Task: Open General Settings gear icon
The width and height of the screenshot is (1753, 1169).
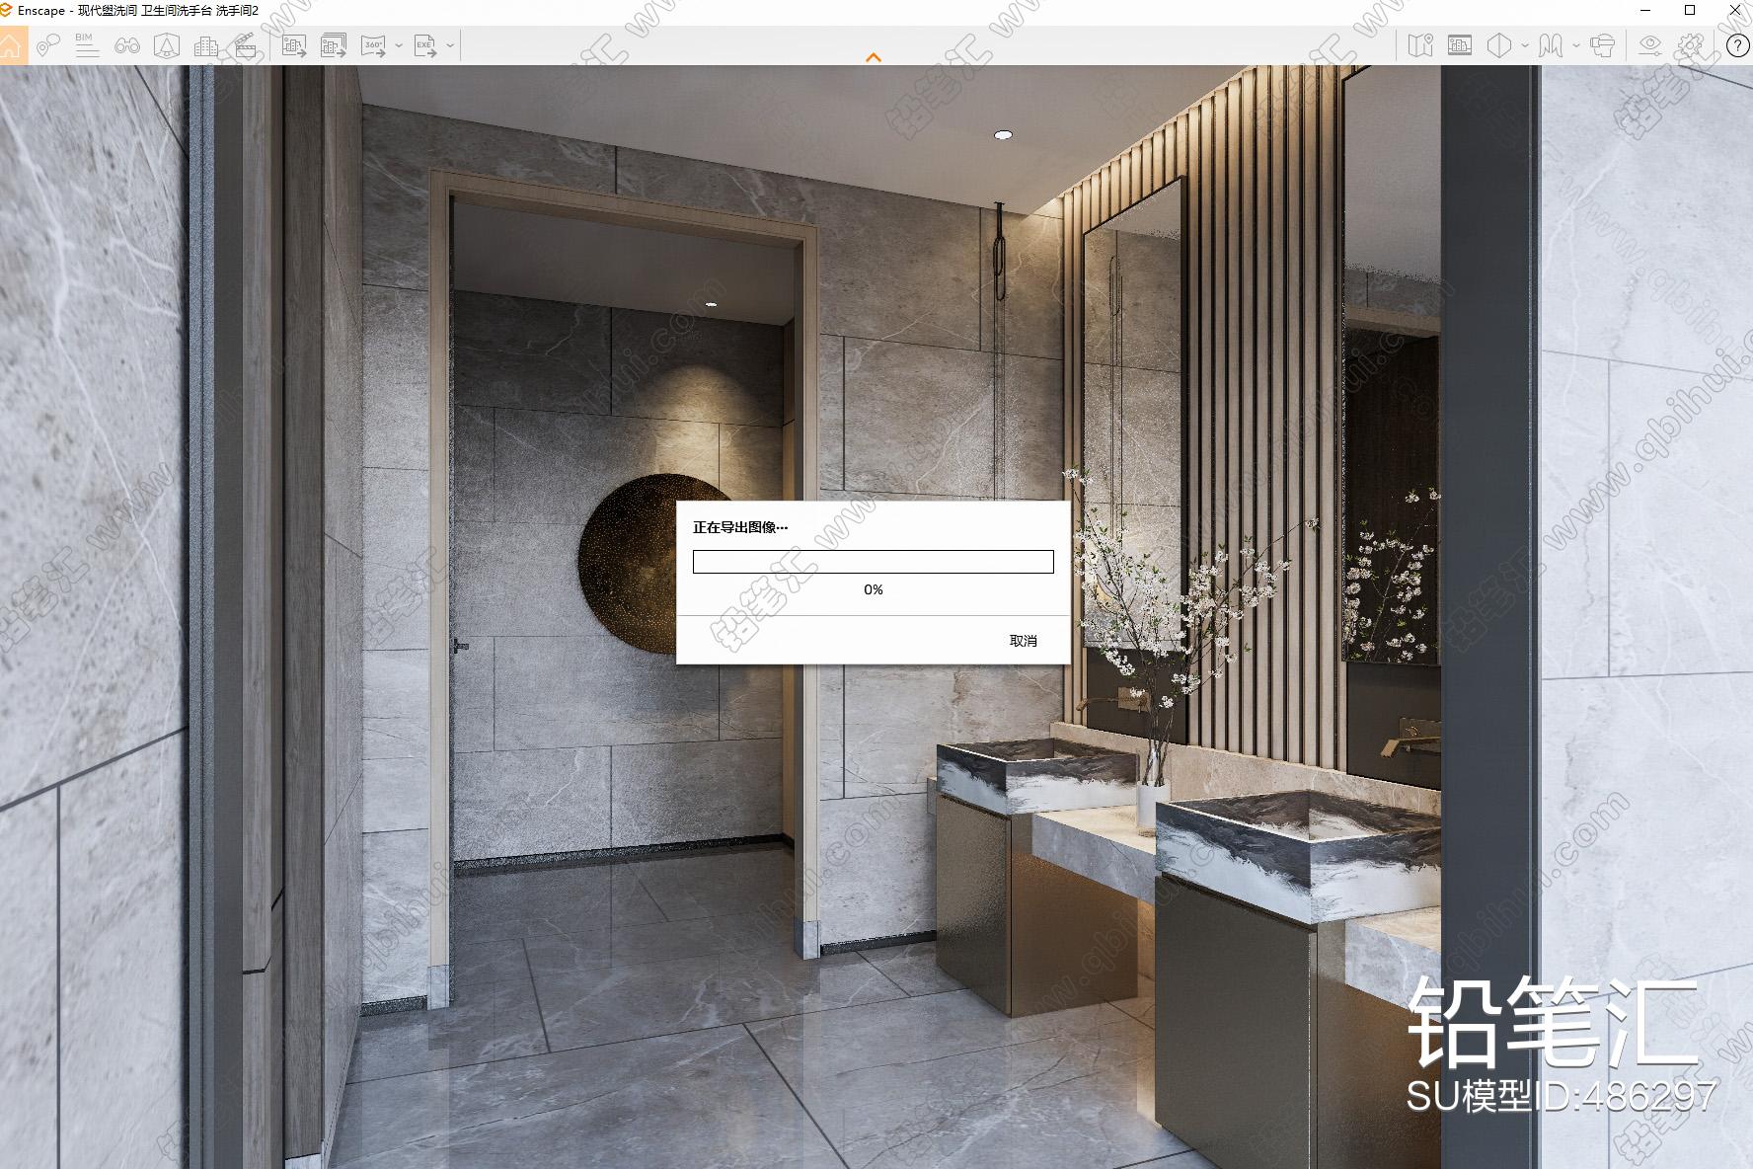Action: [1691, 45]
